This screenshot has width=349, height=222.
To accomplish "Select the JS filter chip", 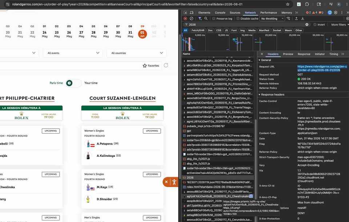I will tap(226, 30).
